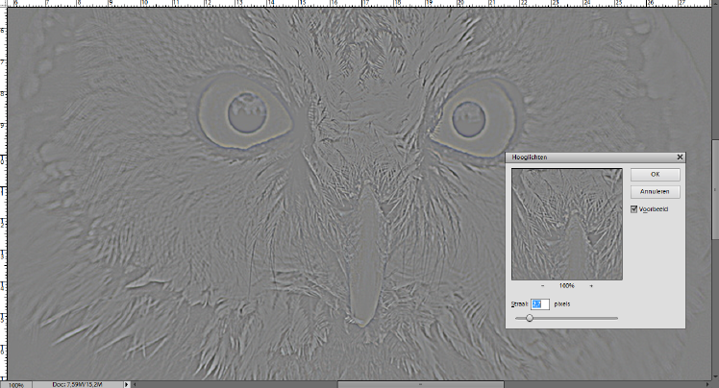This screenshot has height=388, width=719.
Task: Click the horizontal scrollbar thumb
Action: point(420,385)
